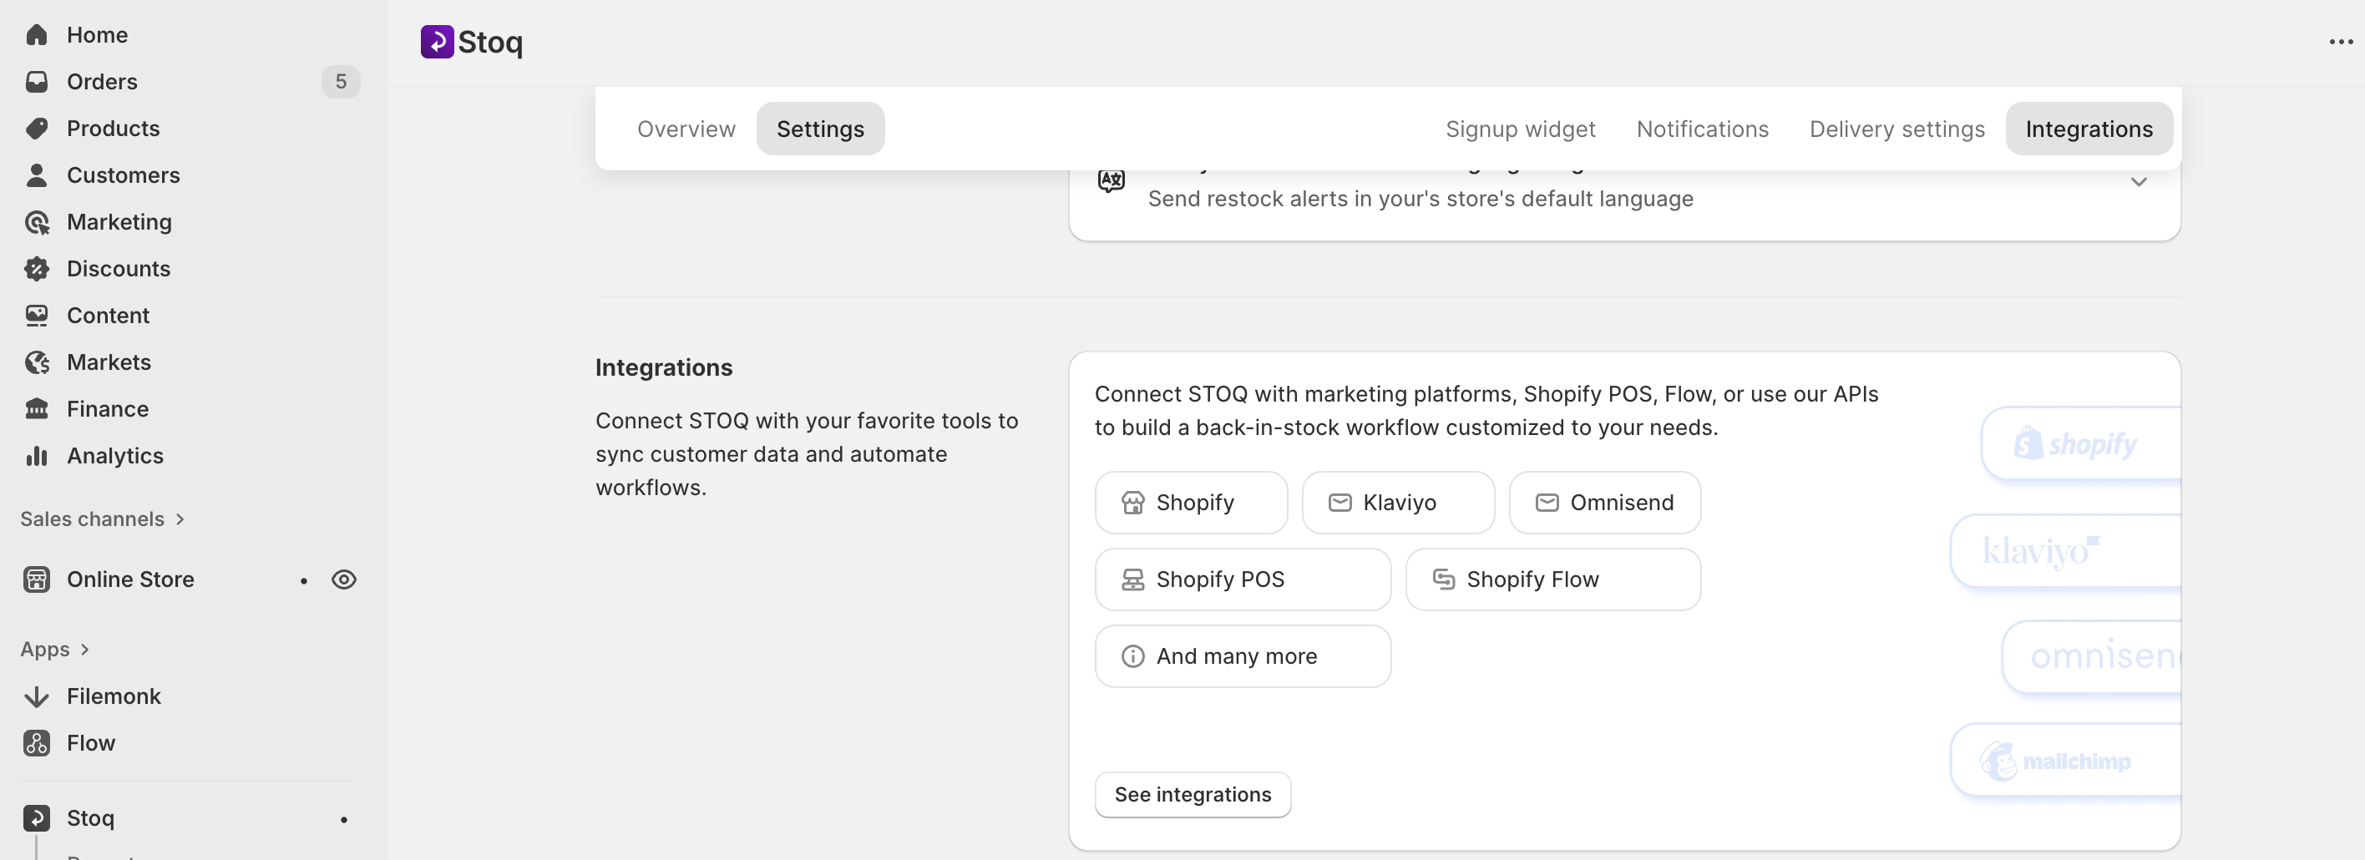Click the Products tag icon

[x=37, y=129]
